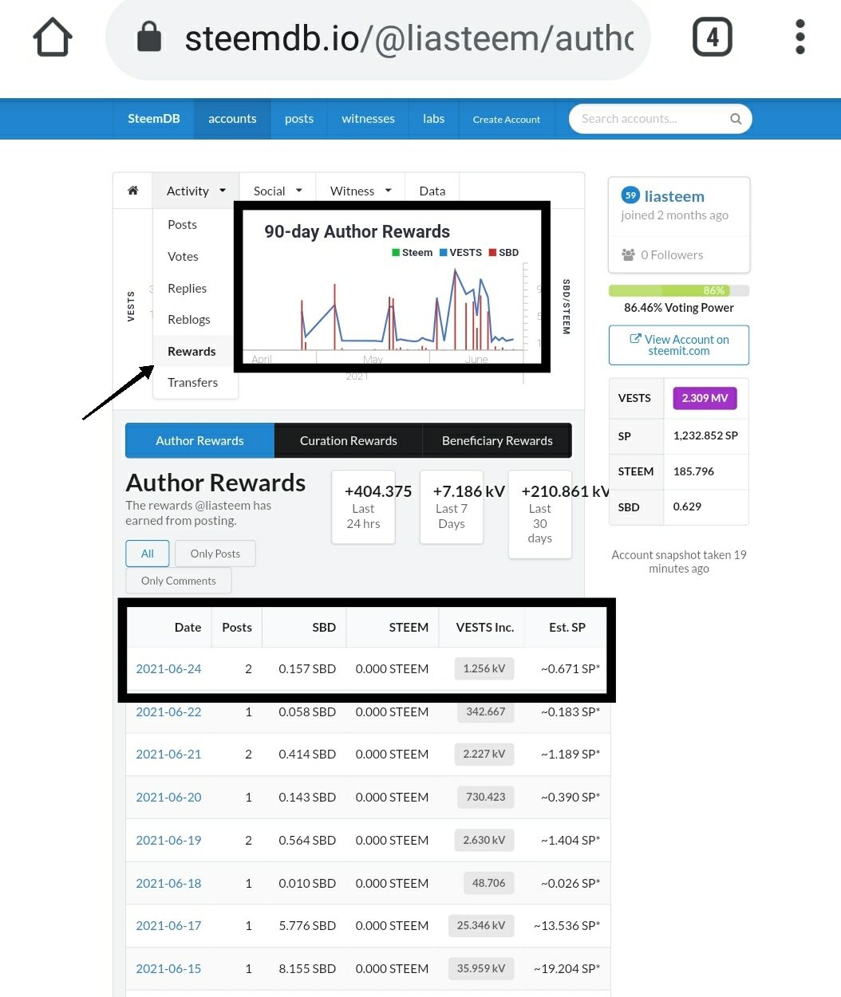Image resolution: width=841 pixels, height=997 pixels.
Task: Open the browser three-dot overflow menu
Action: click(x=800, y=37)
